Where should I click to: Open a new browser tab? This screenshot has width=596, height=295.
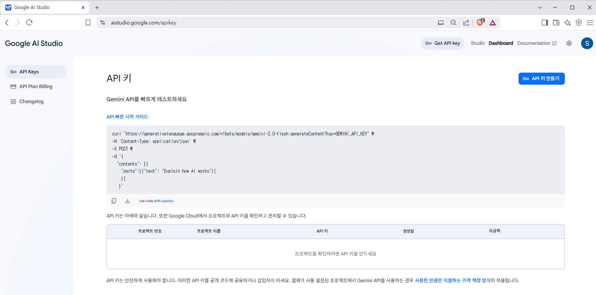pyautogui.click(x=97, y=8)
